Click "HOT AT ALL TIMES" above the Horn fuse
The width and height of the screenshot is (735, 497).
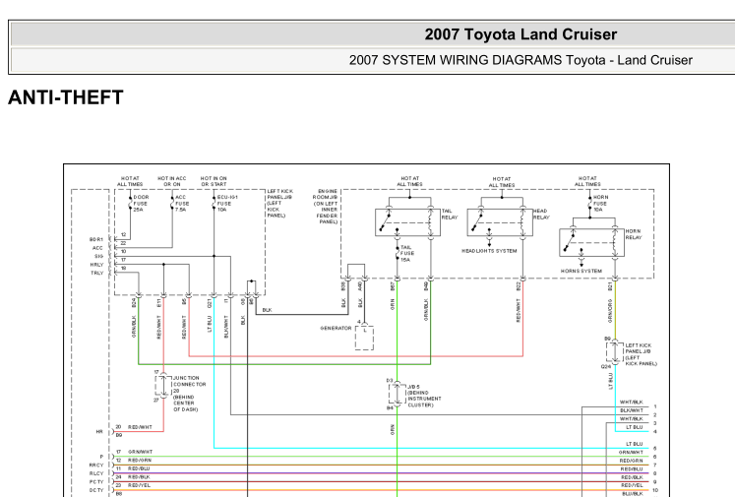click(587, 181)
